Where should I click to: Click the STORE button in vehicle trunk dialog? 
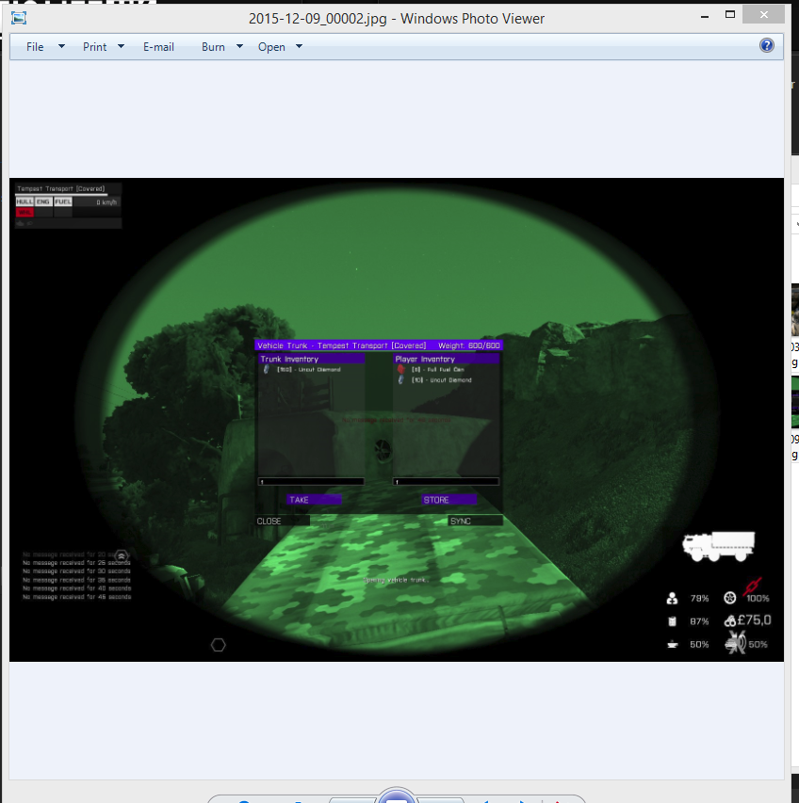[448, 499]
